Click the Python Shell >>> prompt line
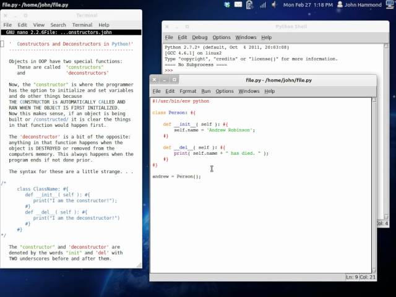Screen dimensions: 396x297 click(169, 71)
